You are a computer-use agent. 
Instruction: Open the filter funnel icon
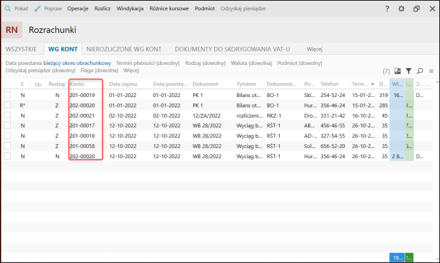coord(408,71)
